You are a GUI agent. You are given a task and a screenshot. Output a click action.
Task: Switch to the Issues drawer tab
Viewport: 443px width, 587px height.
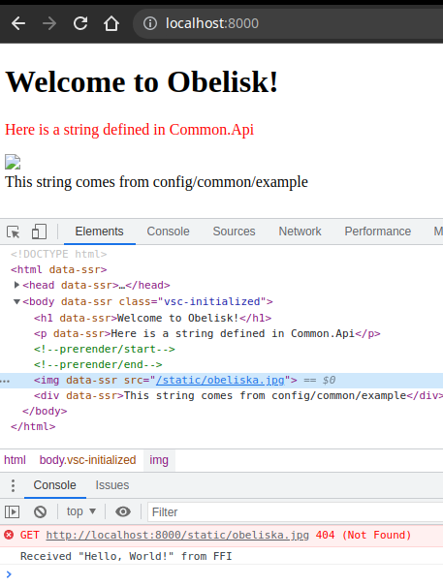112,485
